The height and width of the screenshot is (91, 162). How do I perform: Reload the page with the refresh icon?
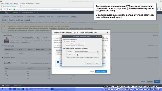pyautogui.click(x=7, y=9)
